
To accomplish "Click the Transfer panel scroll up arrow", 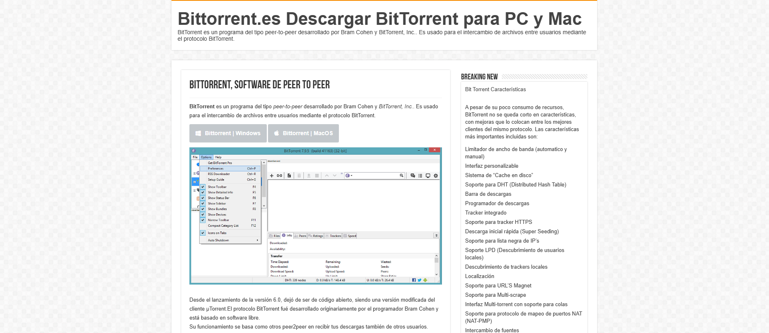I will coord(436,256).
